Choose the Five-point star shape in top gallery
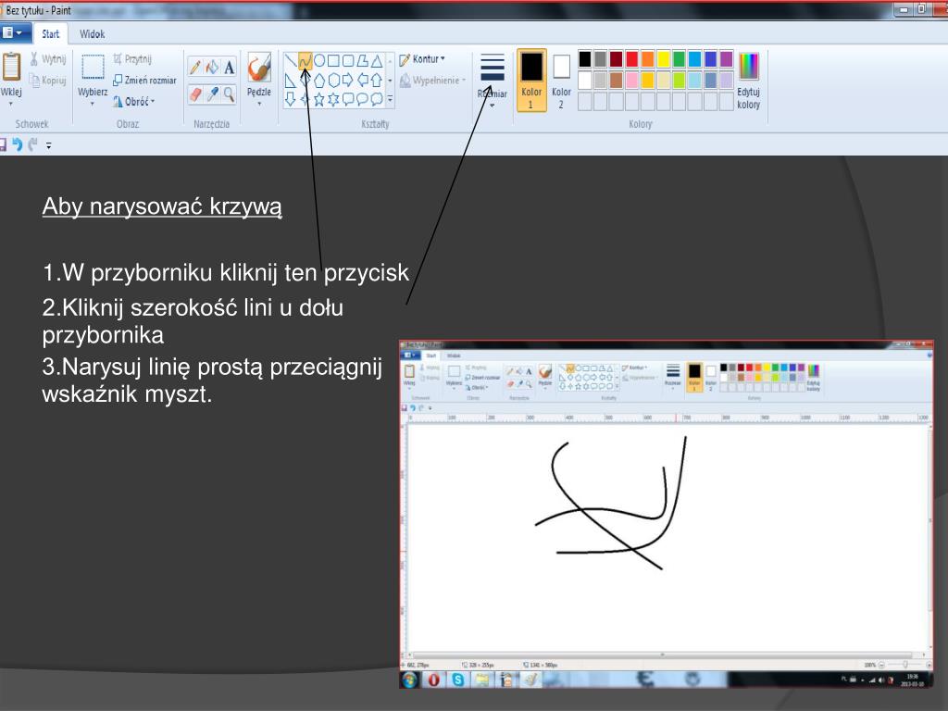Viewport: 948px width, 711px height. pyautogui.click(x=319, y=99)
